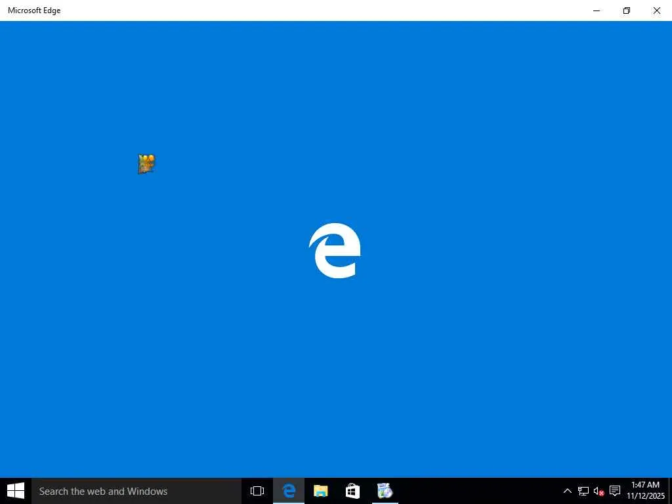The height and width of the screenshot is (504, 672).
Task: Click the small yellow cursor icon
Action: tap(146, 164)
